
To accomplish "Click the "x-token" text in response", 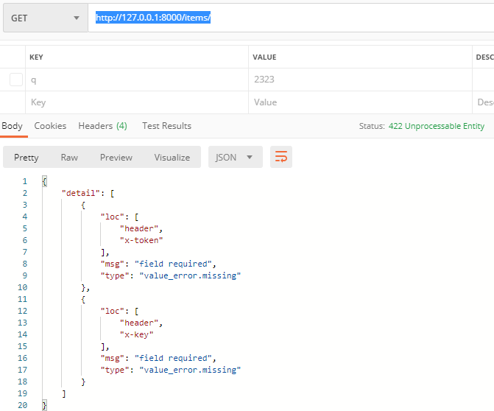I will point(141,240).
